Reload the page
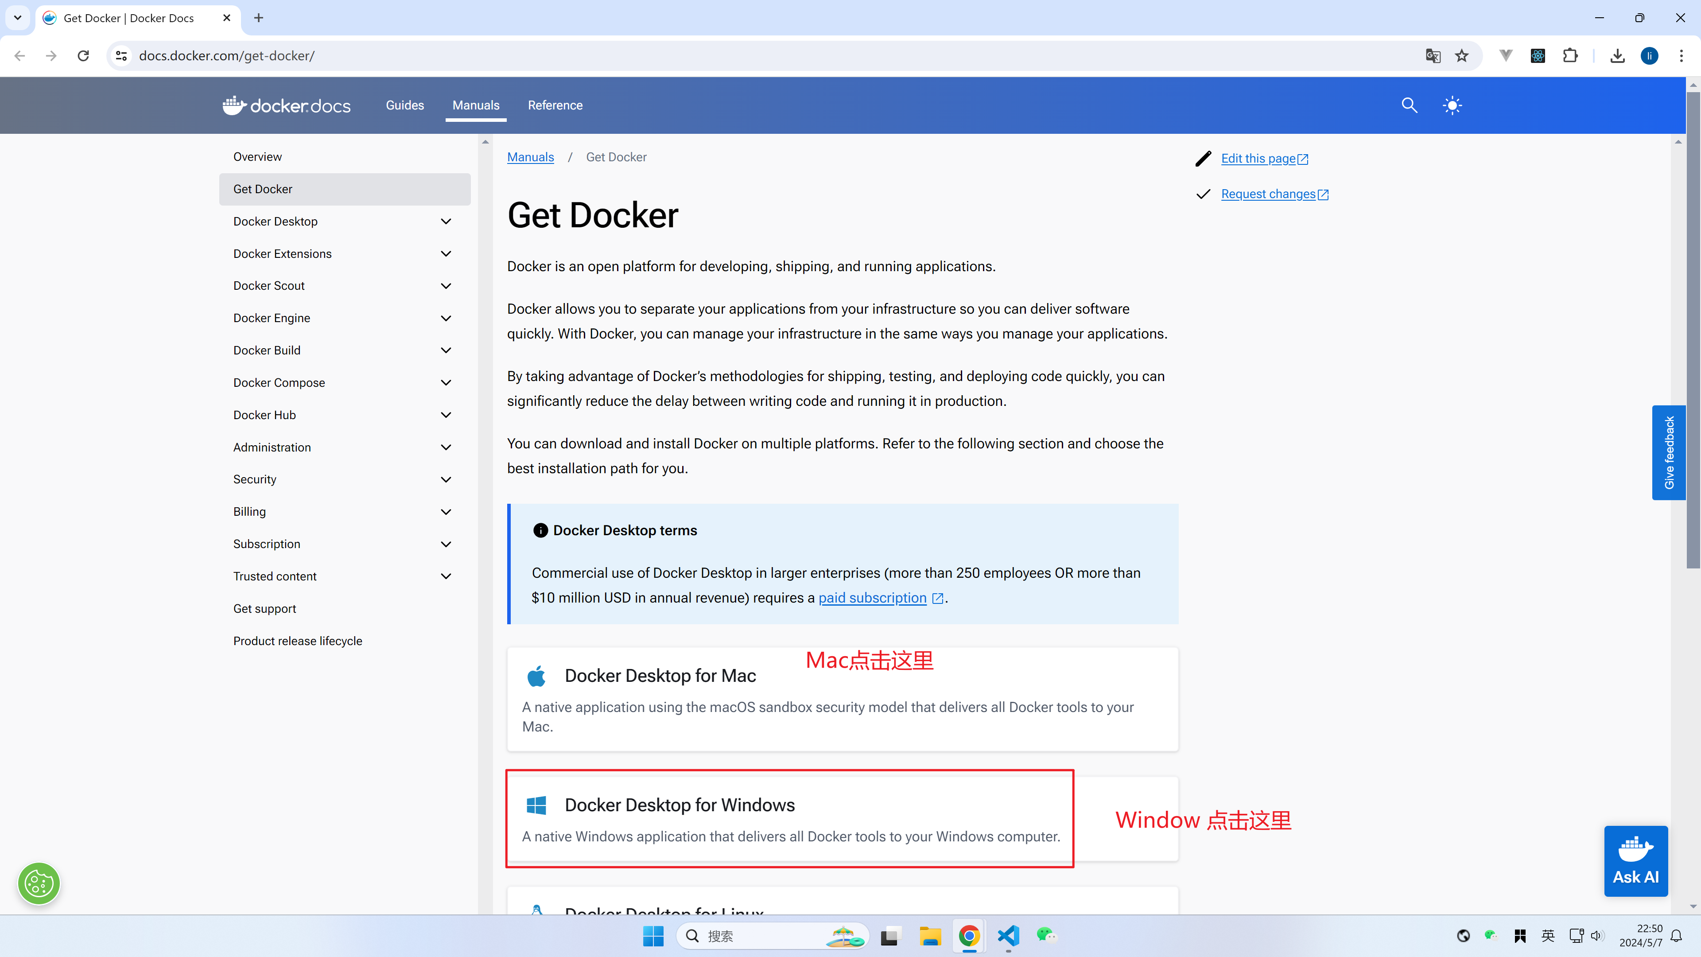1701x957 pixels. click(x=83, y=56)
